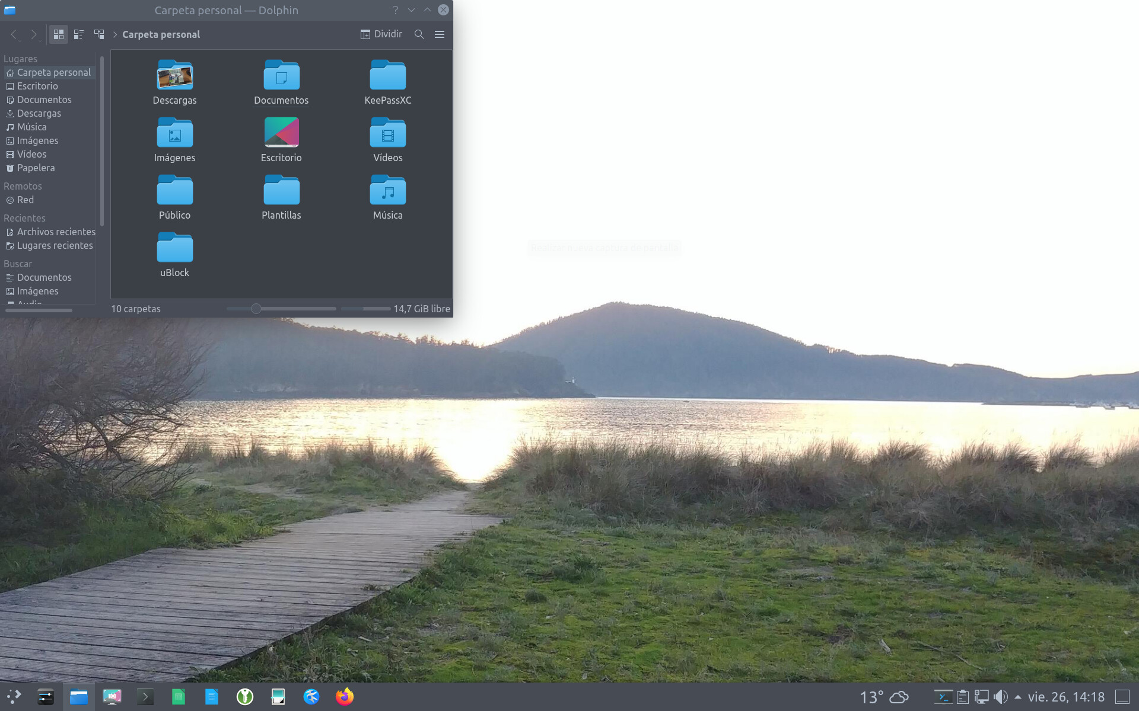This screenshot has height=711, width=1139.
Task: Launch Spectacle screenshot tool from taskbar
Action: (x=112, y=697)
